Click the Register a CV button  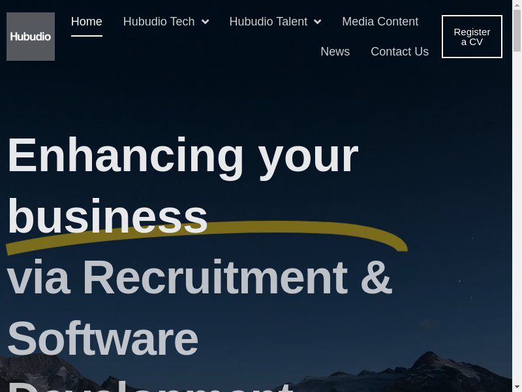point(472,37)
